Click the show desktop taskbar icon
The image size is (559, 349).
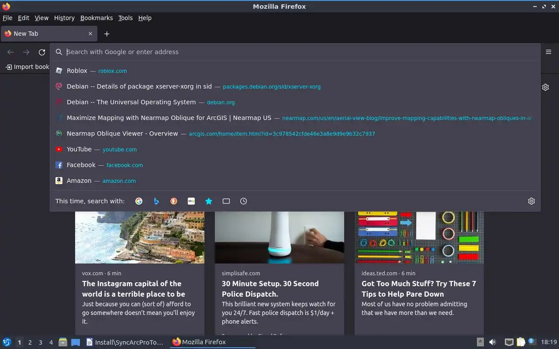click(76, 342)
